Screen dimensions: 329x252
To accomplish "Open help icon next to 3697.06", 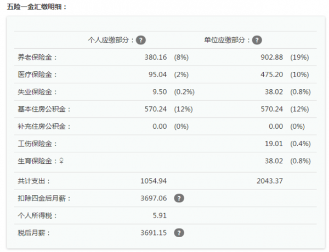I will [x=179, y=198].
